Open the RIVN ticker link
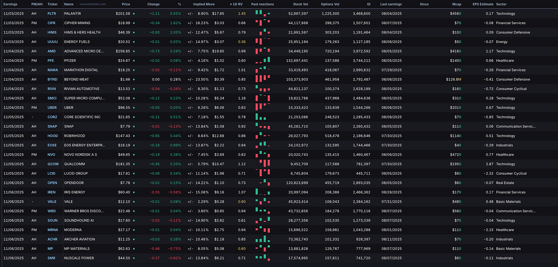 [52, 89]
